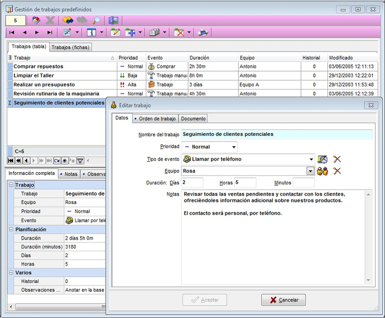Click the colored funnel filter icon
Screen dimensions: 385x318
point(36,20)
